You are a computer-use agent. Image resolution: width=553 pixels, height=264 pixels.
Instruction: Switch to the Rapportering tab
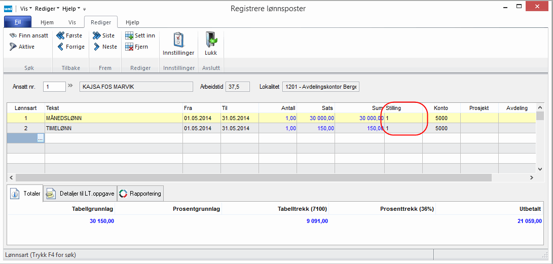(x=140, y=193)
